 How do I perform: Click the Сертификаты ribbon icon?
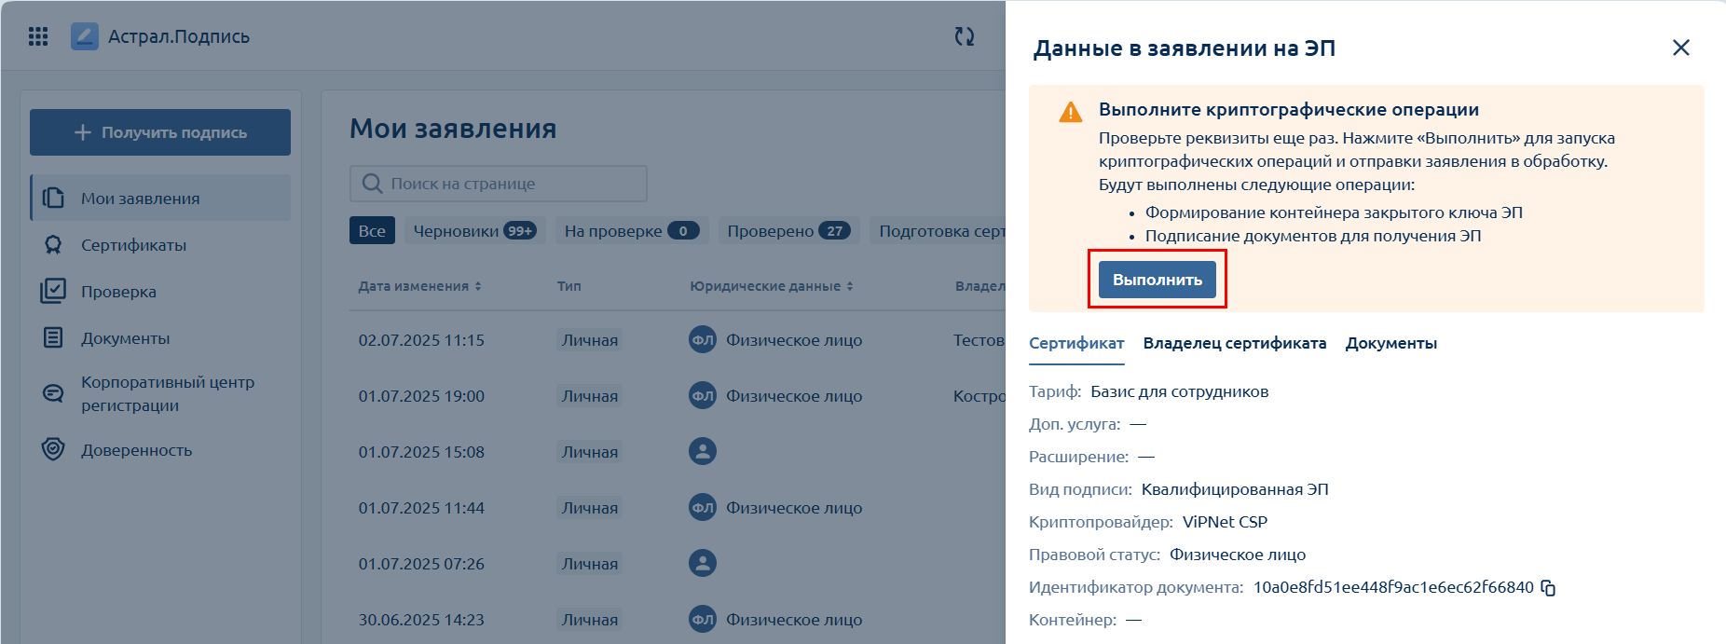pos(53,245)
